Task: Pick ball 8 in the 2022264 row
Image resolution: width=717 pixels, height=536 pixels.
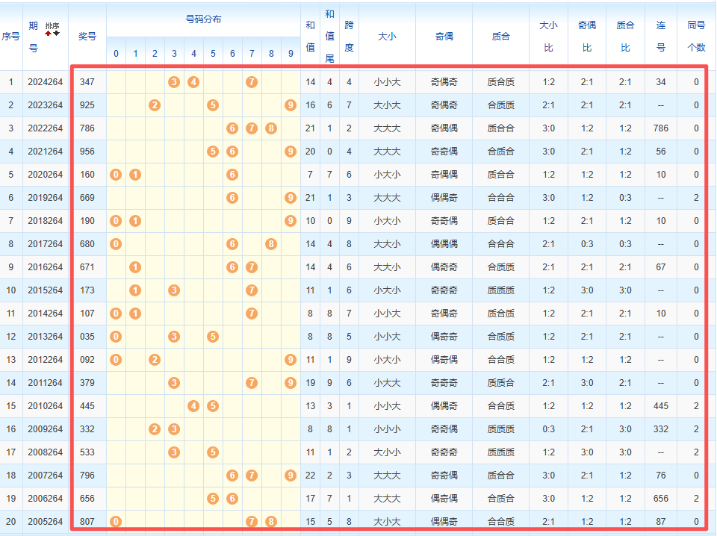Action: (x=271, y=128)
